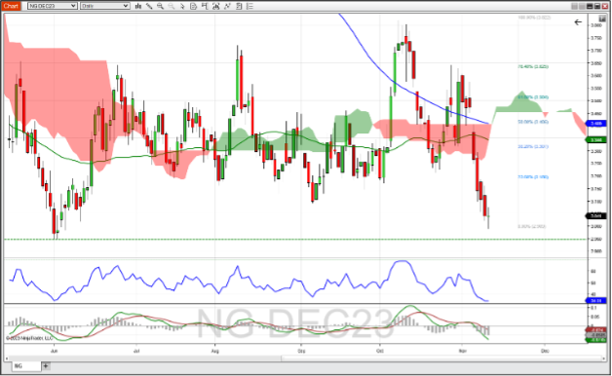The height and width of the screenshot is (376, 612).
Task: Open the indicators icon
Action: tap(215, 6)
